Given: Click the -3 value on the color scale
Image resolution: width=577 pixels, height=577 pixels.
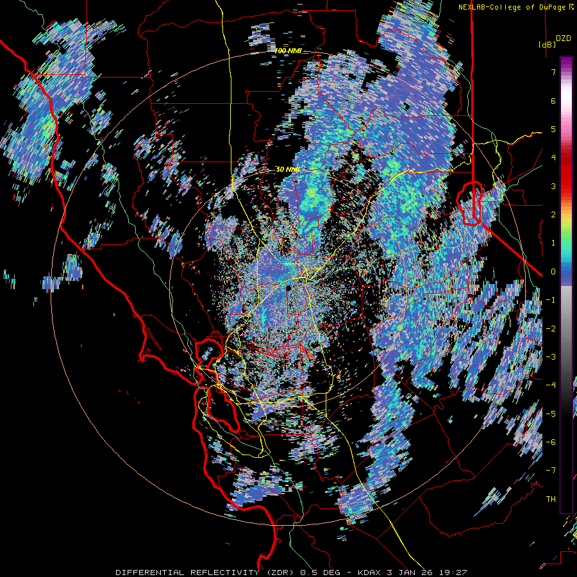Looking at the screenshot, I should click(x=551, y=357).
